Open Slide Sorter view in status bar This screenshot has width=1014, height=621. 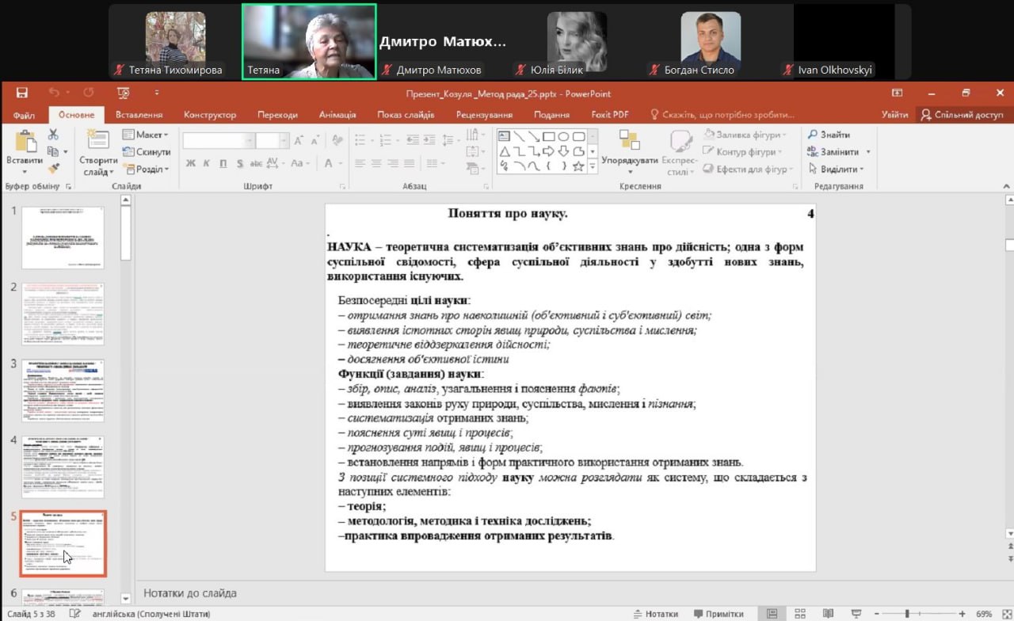(799, 614)
